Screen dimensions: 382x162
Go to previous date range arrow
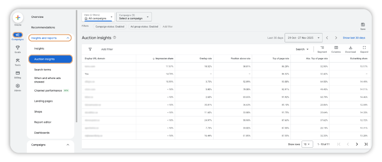point(327,37)
